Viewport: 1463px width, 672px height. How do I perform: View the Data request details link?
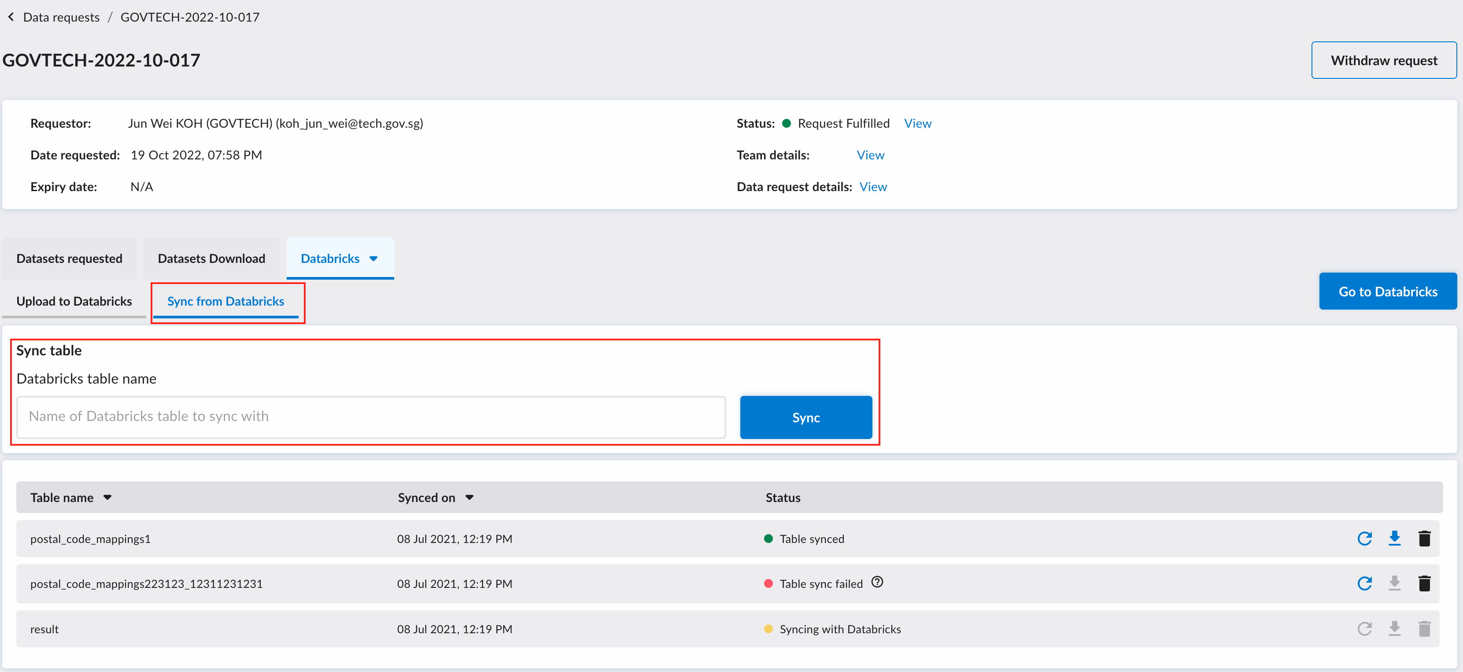tap(873, 187)
